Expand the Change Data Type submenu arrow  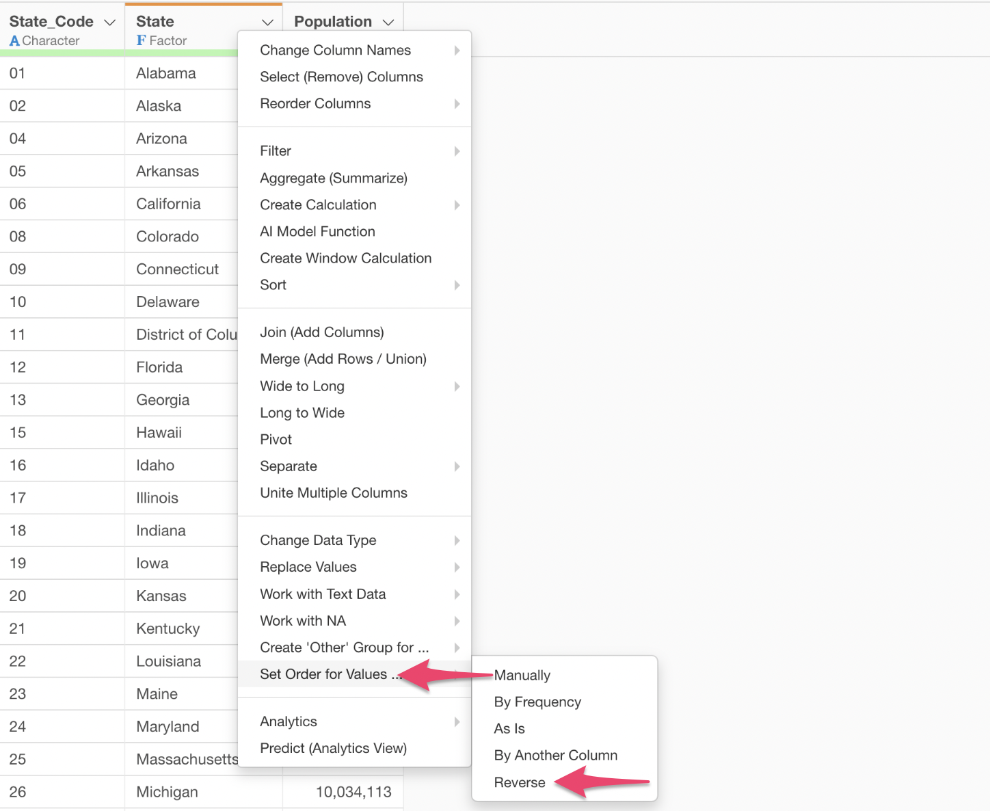coord(457,541)
